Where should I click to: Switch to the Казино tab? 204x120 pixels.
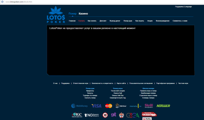[x=83, y=13]
